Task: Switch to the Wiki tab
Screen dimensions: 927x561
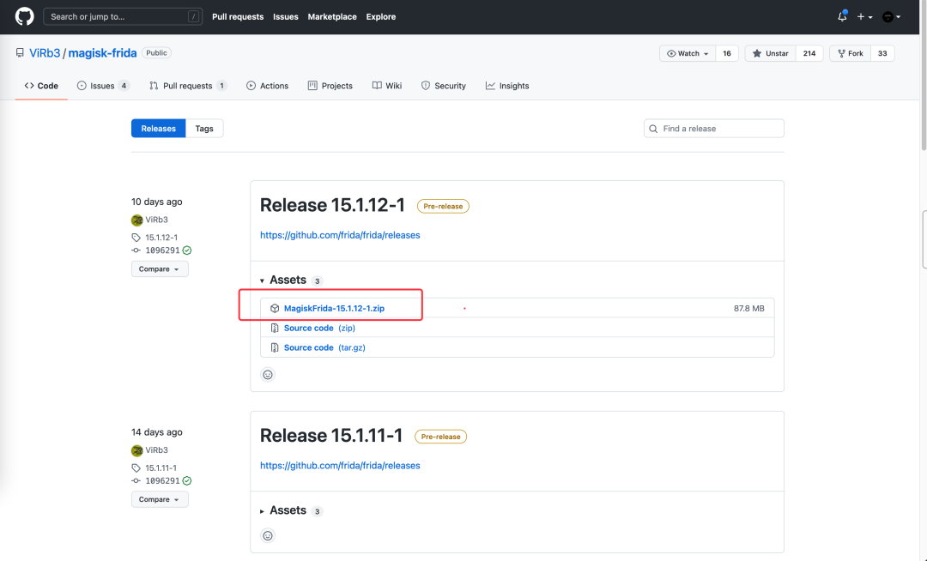Action: pyautogui.click(x=386, y=86)
